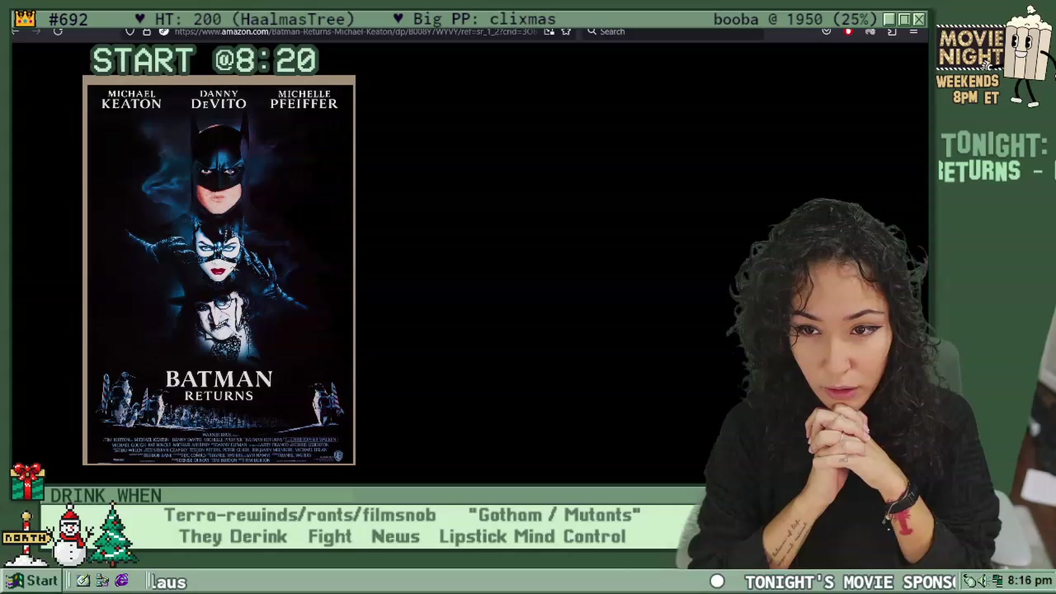Click the "TONIGHT:" heading on the right
This screenshot has height=594, width=1056.
pyautogui.click(x=994, y=145)
